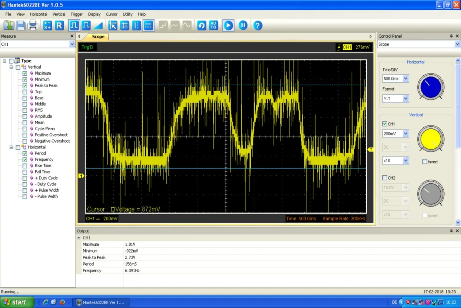Click the AUTO setup toolbar icon
Viewport: 461px width, 308px height.
214,25
